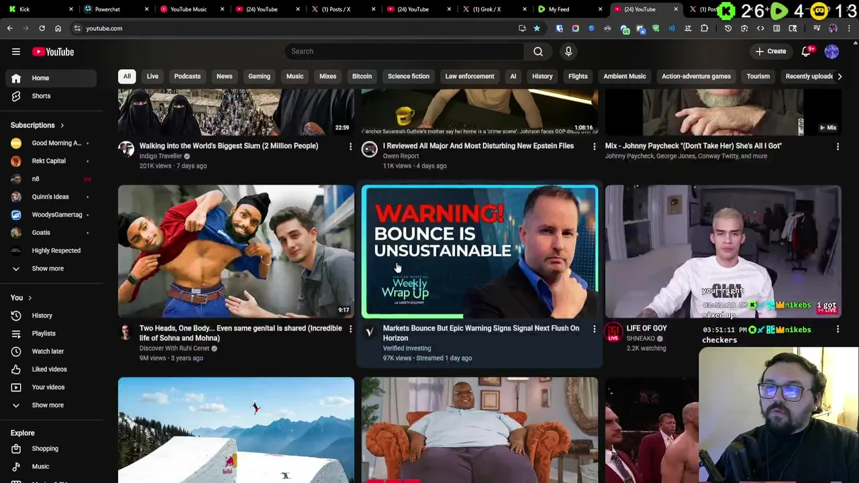Screen dimensions: 859x483
Task: Expand Show more under You section
Action: (x=51, y=405)
